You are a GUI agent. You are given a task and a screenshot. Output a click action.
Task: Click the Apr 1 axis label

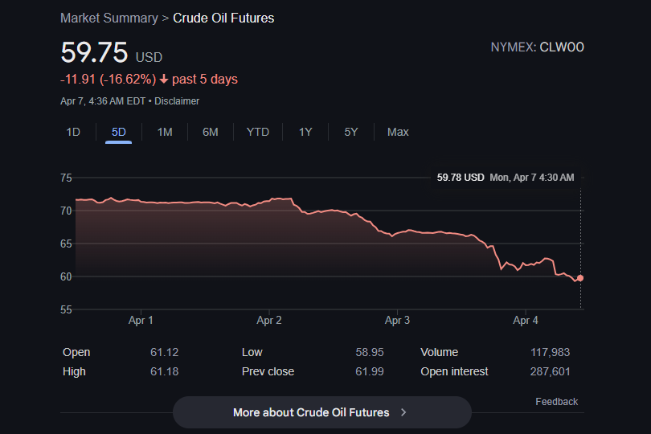[141, 320]
